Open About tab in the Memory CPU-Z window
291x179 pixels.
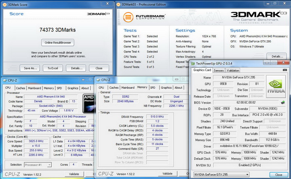(178, 87)
